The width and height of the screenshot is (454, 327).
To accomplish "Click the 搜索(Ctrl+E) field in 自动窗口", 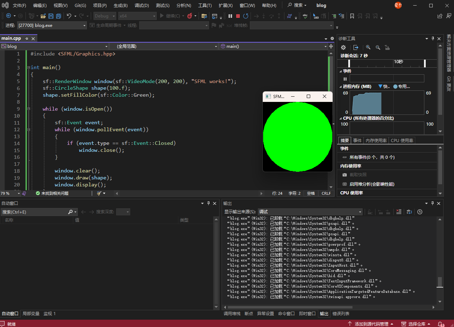I will [35, 212].
